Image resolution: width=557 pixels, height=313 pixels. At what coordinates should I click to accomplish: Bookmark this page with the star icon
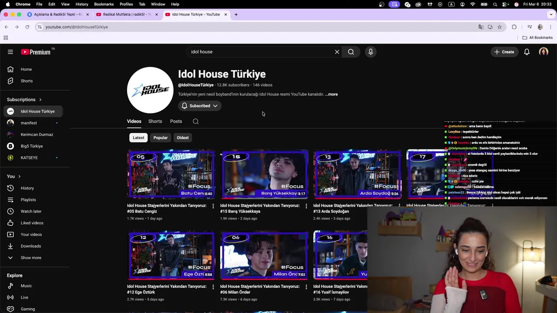coord(500,27)
